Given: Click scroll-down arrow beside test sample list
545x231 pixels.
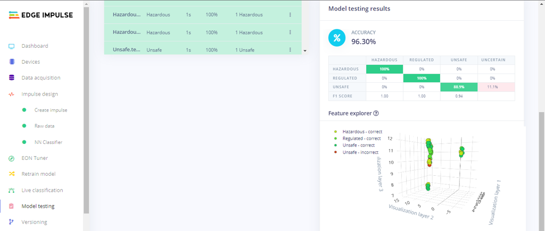Looking at the screenshot, I should pyautogui.click(x=305, y=51).
